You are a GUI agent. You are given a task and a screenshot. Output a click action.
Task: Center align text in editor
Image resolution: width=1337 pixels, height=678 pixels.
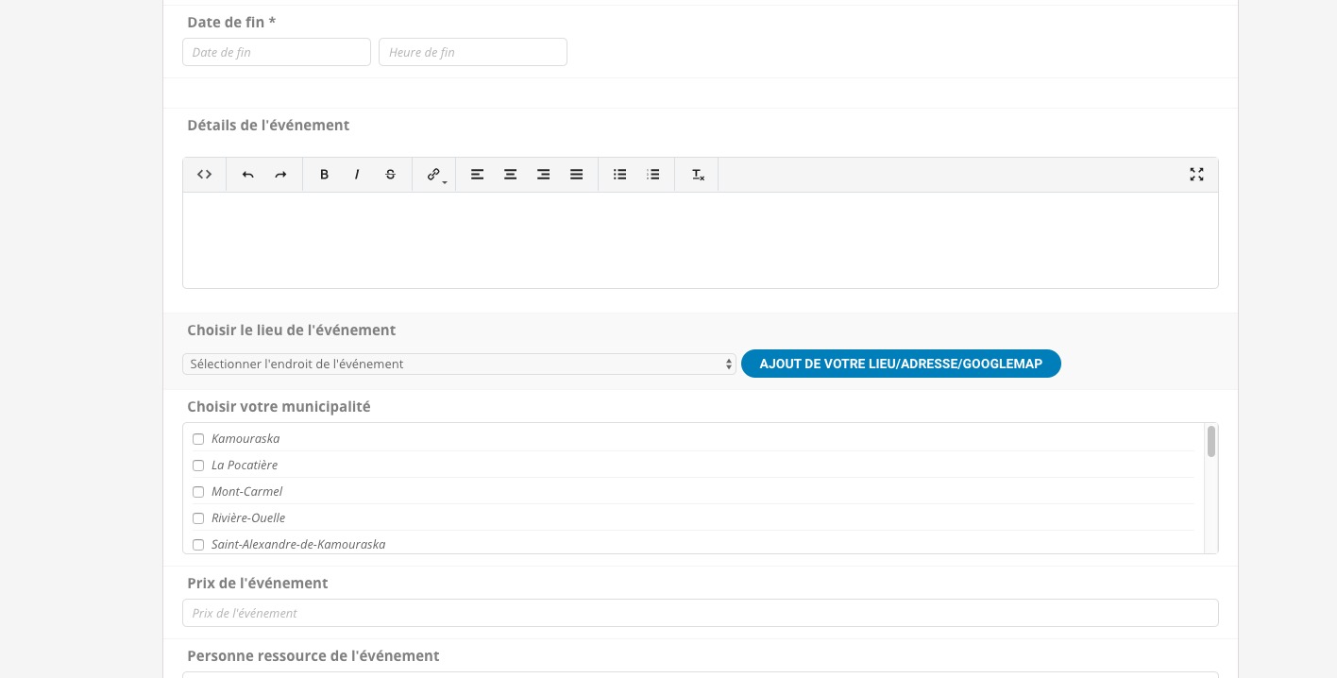(510, 175)
